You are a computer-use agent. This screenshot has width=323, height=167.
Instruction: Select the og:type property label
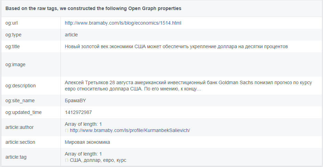14,35
